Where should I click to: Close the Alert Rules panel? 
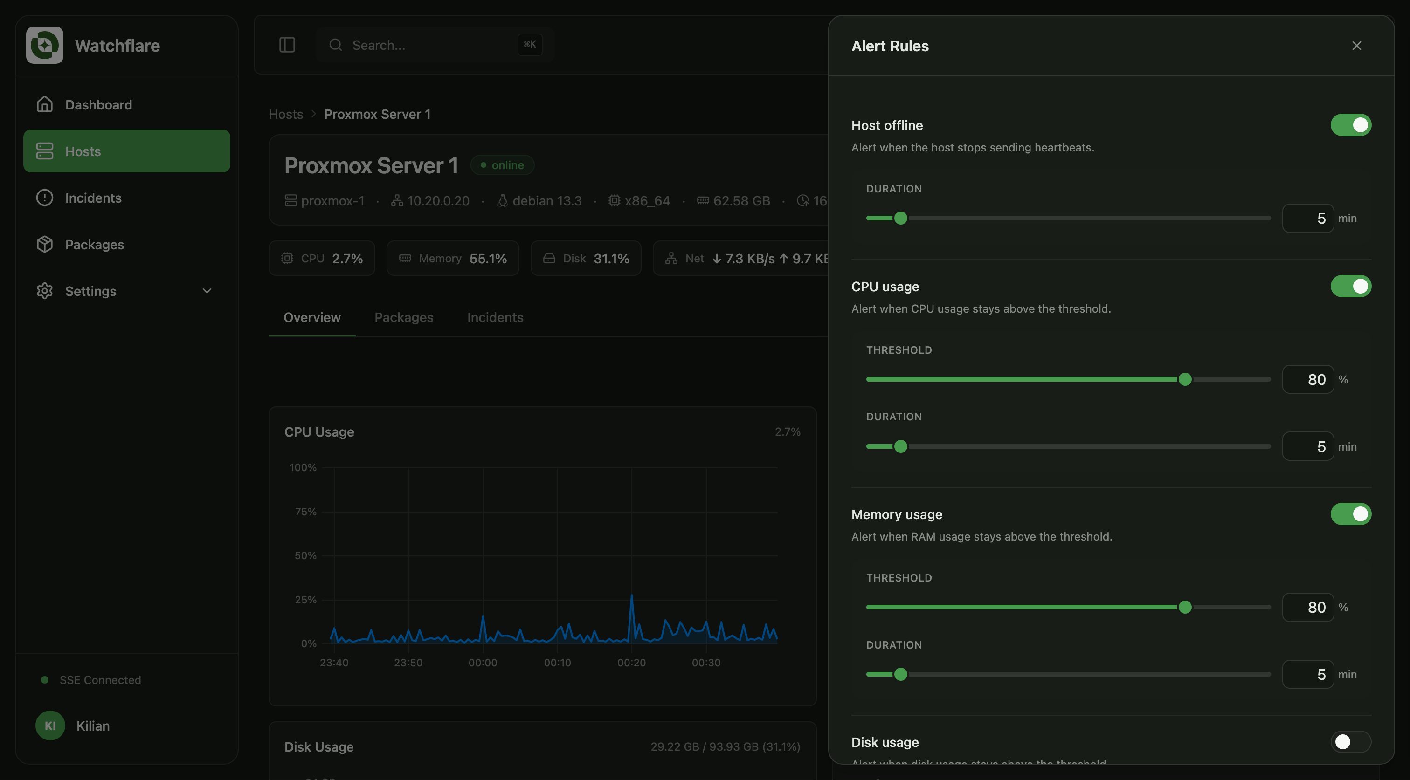(x=1356, y=46)
